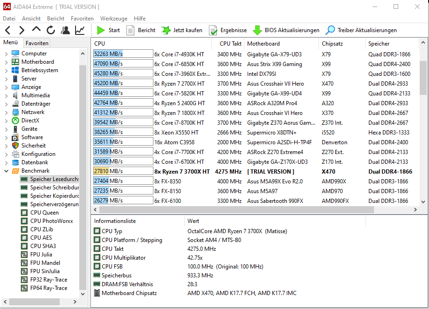The height and width of the screenshot is (309, 429).
Task: Select the Speicher Lesedurchsatz benchmark item
Action: (x=50, y=179)
